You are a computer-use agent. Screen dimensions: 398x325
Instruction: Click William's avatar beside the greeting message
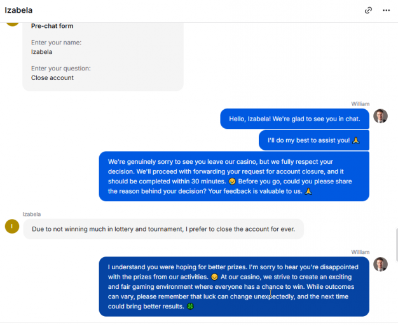[x=380, y=116]
